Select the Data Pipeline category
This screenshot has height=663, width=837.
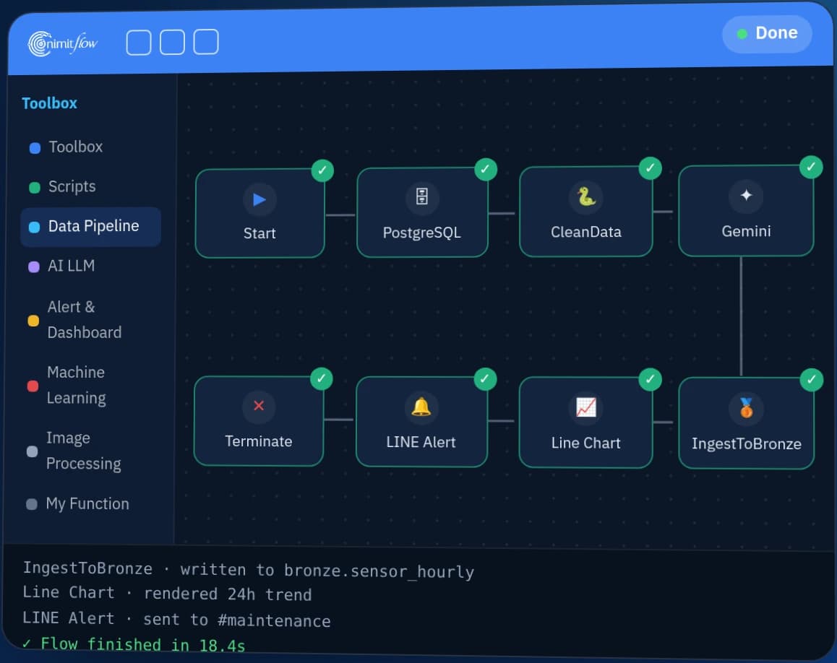pos(90,227)
